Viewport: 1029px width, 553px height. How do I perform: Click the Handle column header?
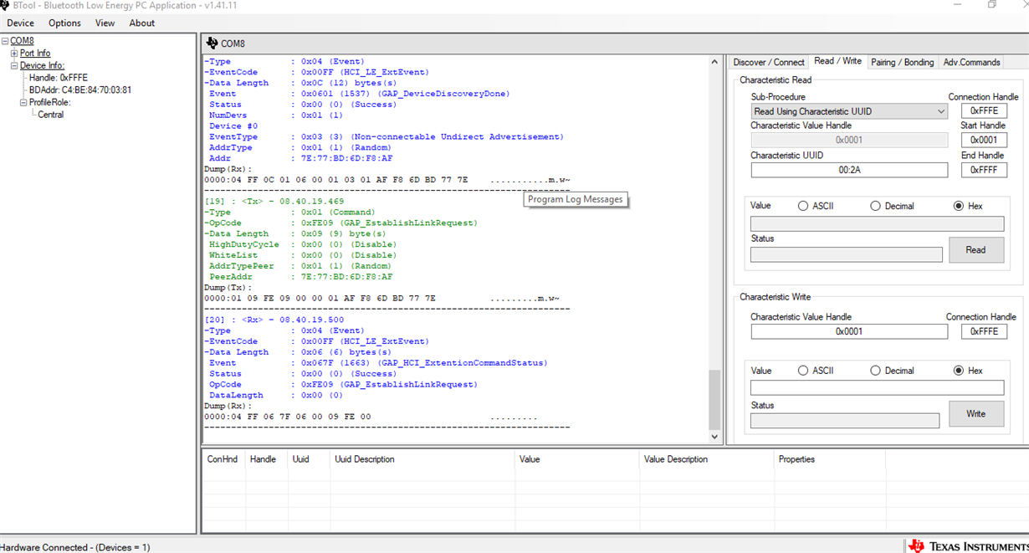coord(266,459)
